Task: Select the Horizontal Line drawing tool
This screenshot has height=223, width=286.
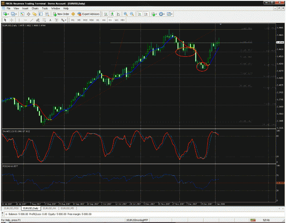Action: tap(25, 20)
